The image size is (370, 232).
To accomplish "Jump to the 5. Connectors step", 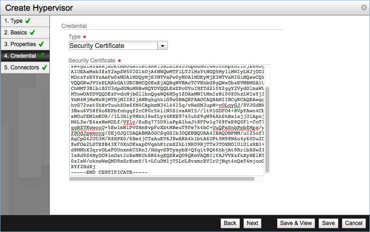I will [x=21, y=68].
